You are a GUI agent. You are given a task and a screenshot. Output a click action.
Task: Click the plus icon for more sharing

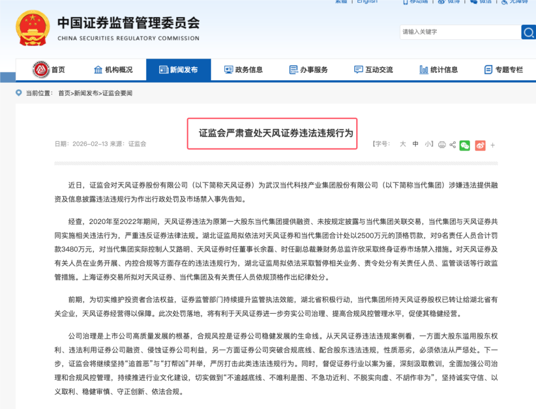(493, 145)
